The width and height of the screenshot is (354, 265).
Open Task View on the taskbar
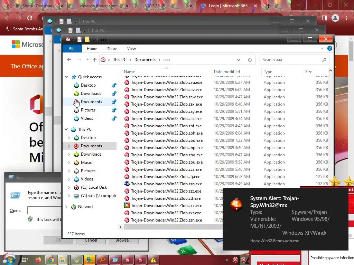[x=25, y=260]
